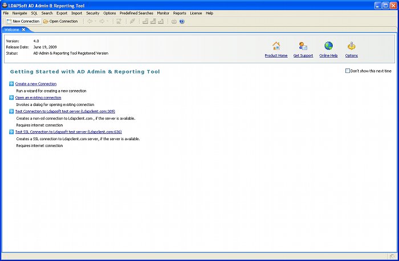Open the Security menu
Screen dimensions: 399x261
coord(92,13)
